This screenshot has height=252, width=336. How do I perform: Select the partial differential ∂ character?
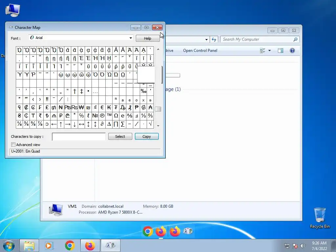(102, 124)
